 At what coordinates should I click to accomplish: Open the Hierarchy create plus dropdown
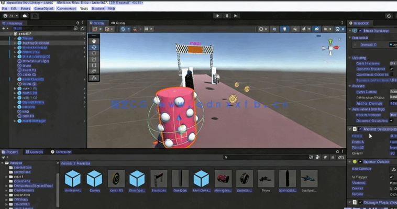point(5,28)
